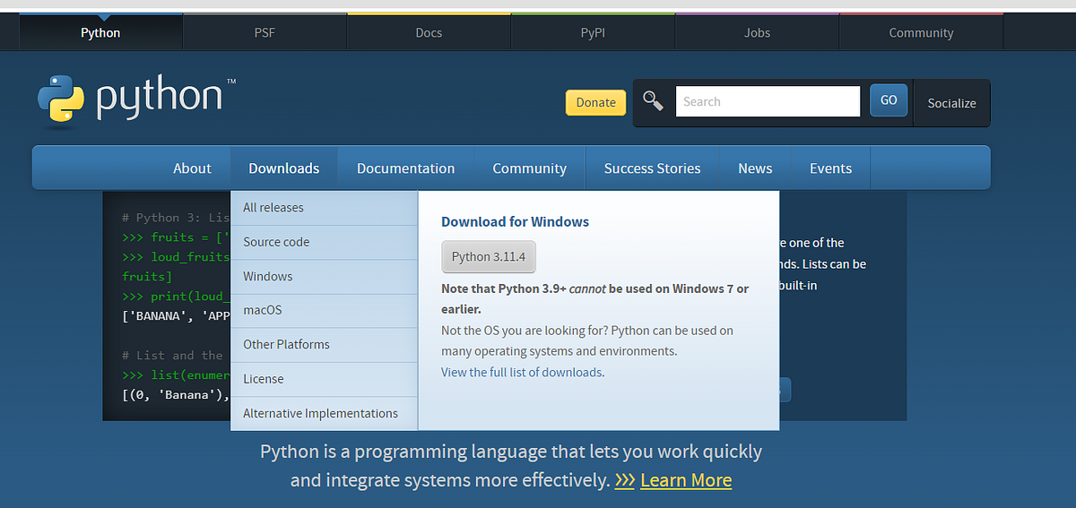Open the Events navigation menu
Viewport: 1076px width, 508px height.
pyautogui.click(x=830, y=168)
